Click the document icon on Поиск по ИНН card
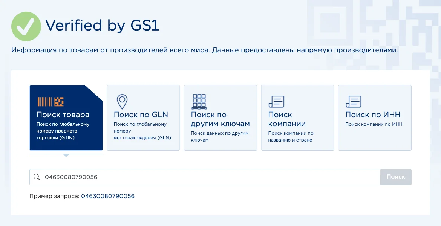 click(354, 101)
